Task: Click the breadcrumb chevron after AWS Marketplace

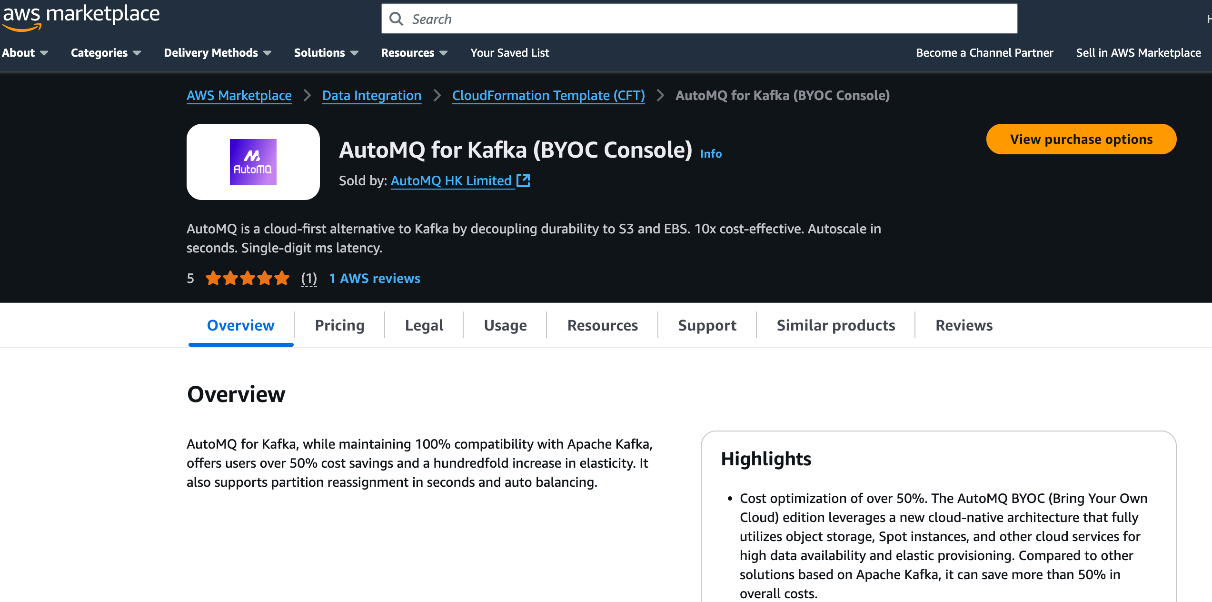Action: [307, 95]
